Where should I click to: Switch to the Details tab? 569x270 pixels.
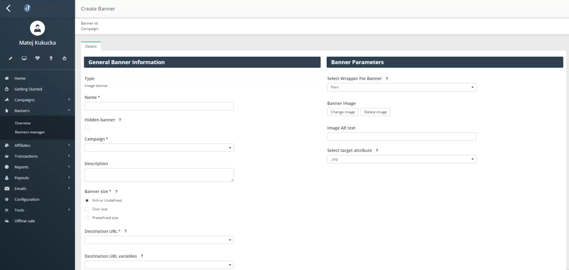click(x=91, y=46)
